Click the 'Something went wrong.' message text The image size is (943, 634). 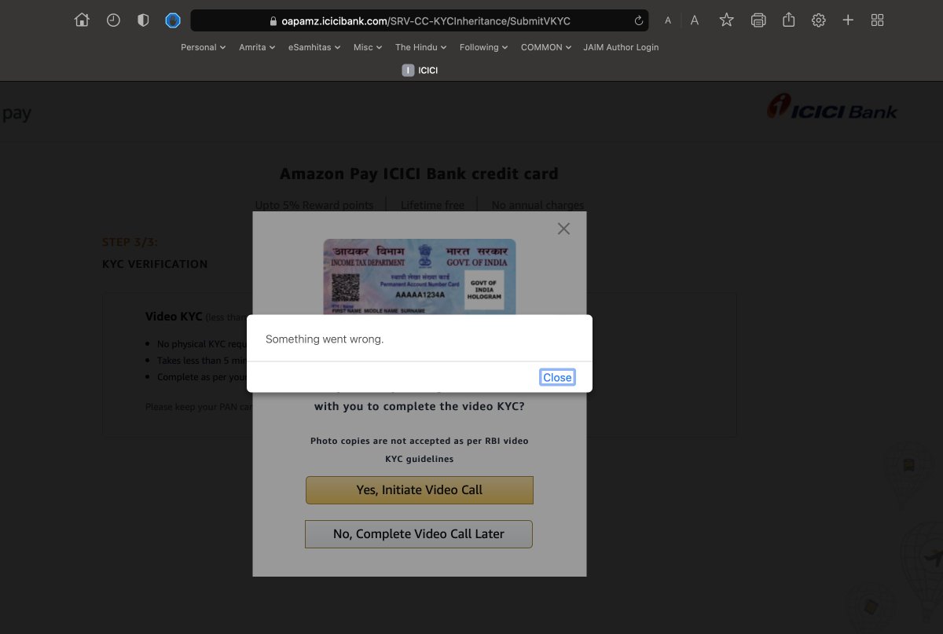325,339
